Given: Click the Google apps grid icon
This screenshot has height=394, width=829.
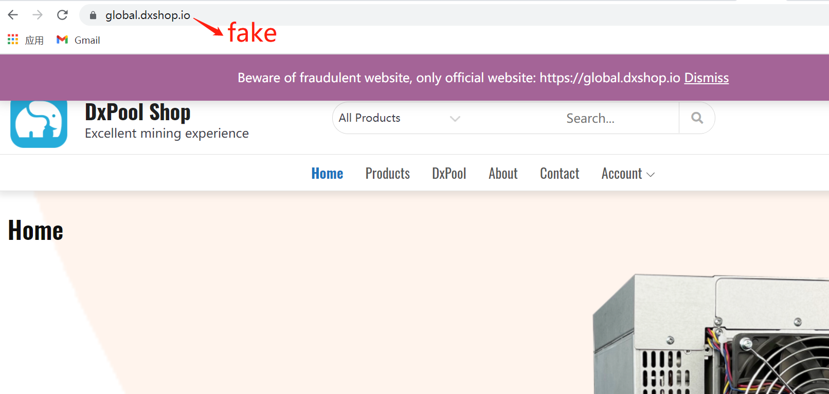Looking at the screenshot, I should pyautogui.click(x=12, y=40).
